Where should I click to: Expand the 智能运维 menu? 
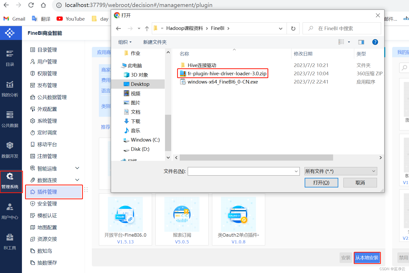coord(77,168)
